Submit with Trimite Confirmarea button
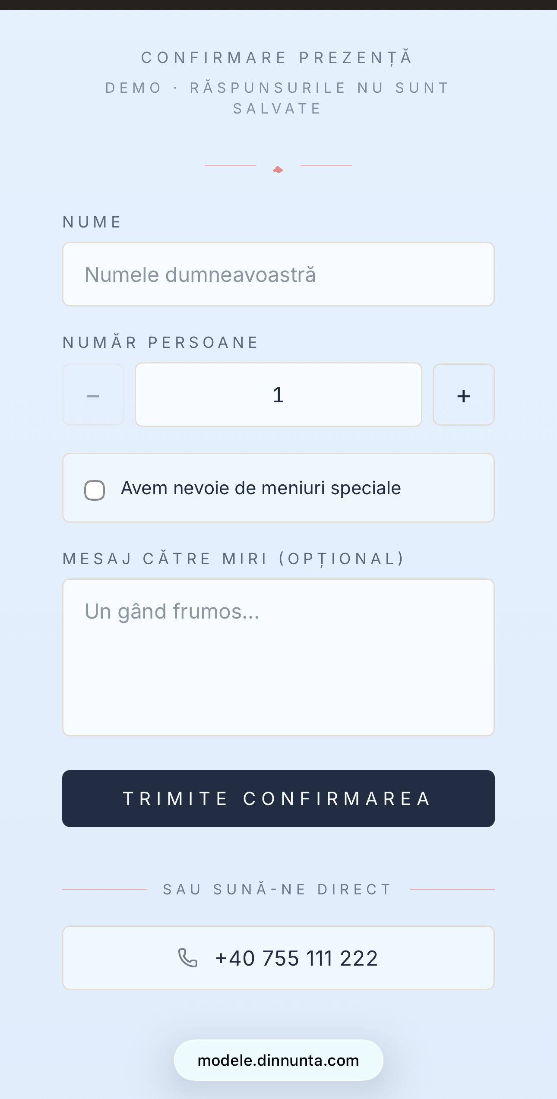 click(278, 799)
